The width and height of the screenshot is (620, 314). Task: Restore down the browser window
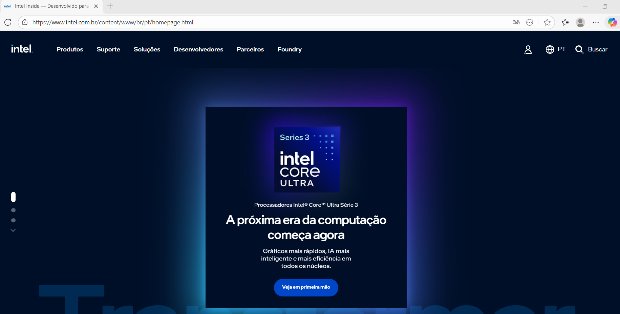coord(605,6)
